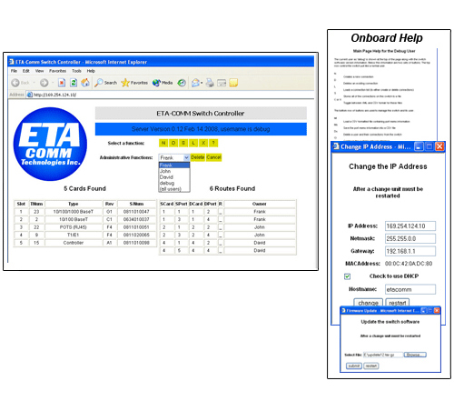Toggle the Check to use DHCP checkbox
The height and width of the screenshot is (411, 454).
(x=347, y=276)
